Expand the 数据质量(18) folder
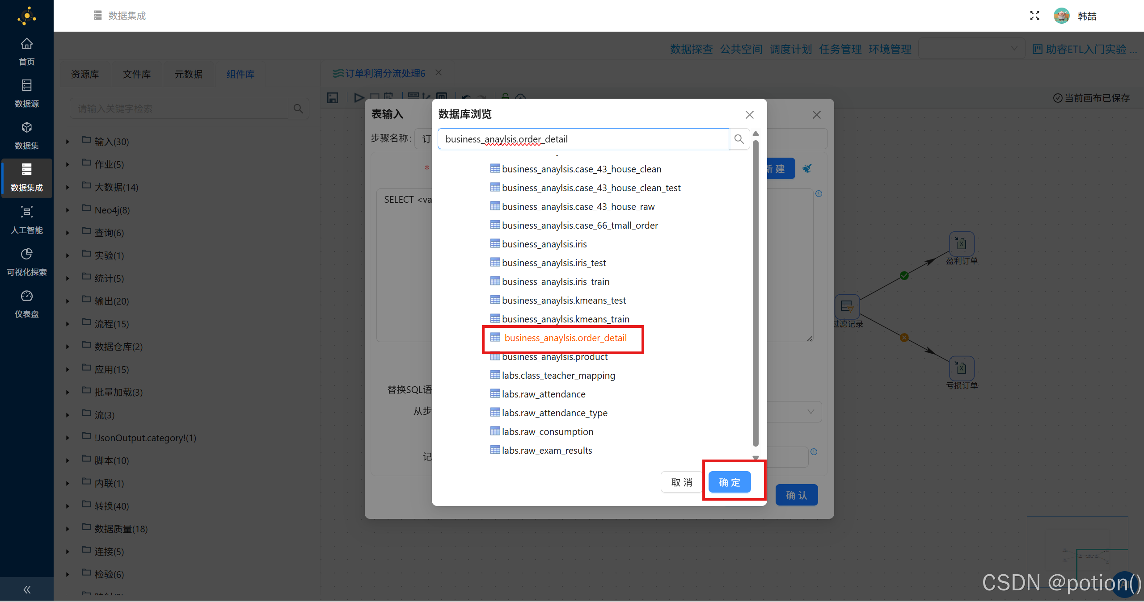The width and height of the screenshot is (1144, 602). click(x=68, y=529)
